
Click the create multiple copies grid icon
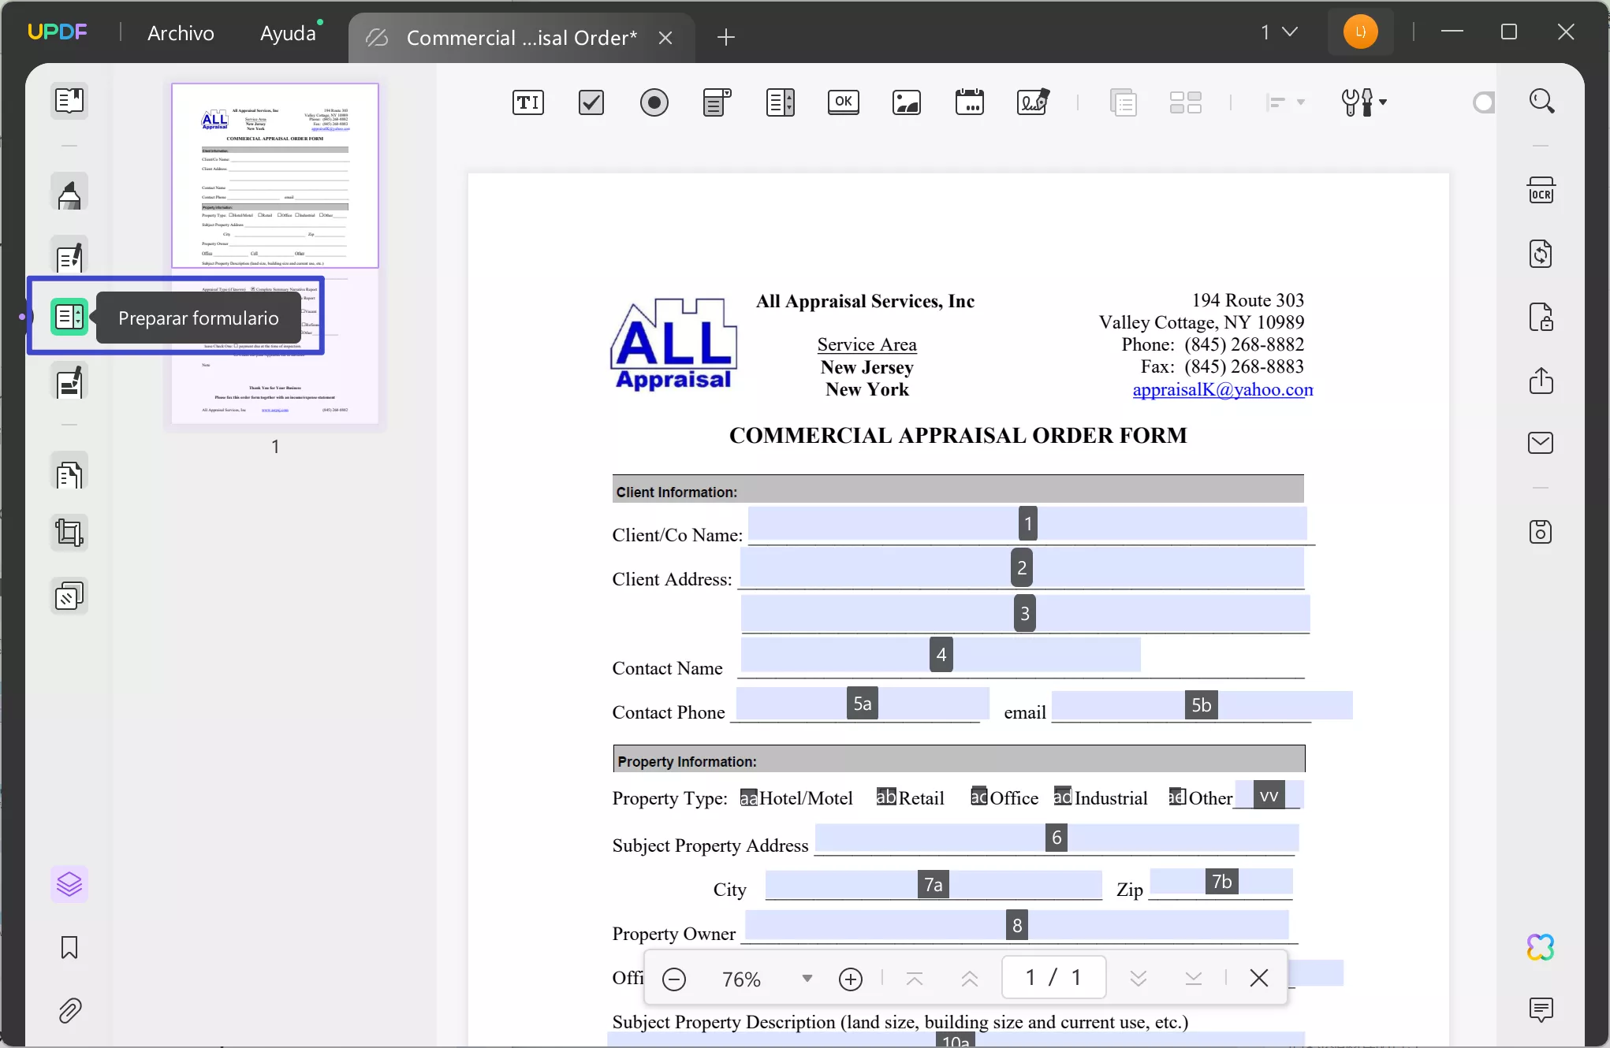pyautogui.click(x=1186, y=102)
